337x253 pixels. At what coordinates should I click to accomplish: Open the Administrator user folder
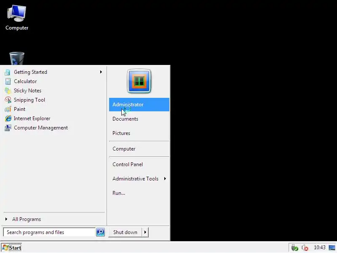[139, 105]
